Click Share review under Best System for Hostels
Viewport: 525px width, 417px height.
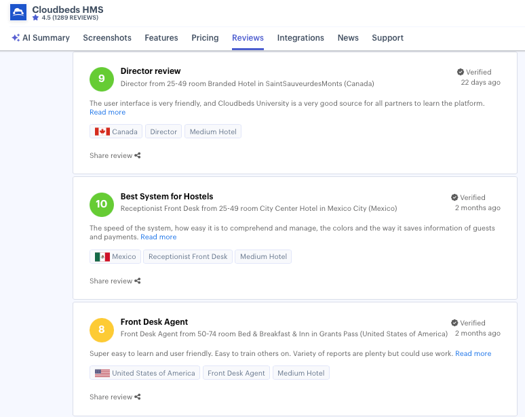point(115,281)
